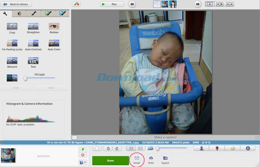Open the paintbrush effects tab
This screenshot has width=260, height=167.
(x=34, y=14)
